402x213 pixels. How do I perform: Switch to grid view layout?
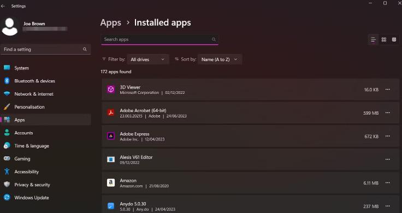[384, 39]
